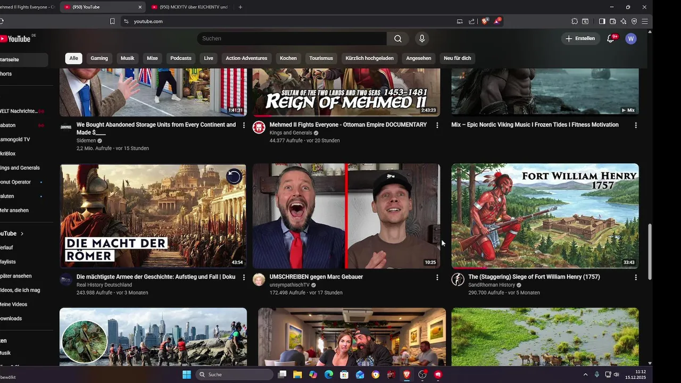
Task: Click the taskbar Suche search box
Action: (234, 374)
